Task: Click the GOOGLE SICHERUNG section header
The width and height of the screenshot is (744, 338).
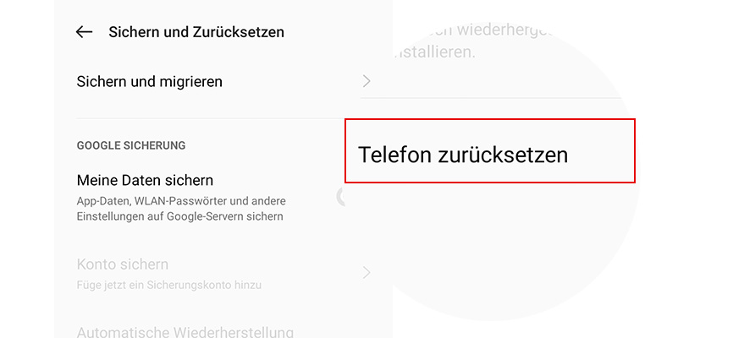Action: (x=131, y=145)
